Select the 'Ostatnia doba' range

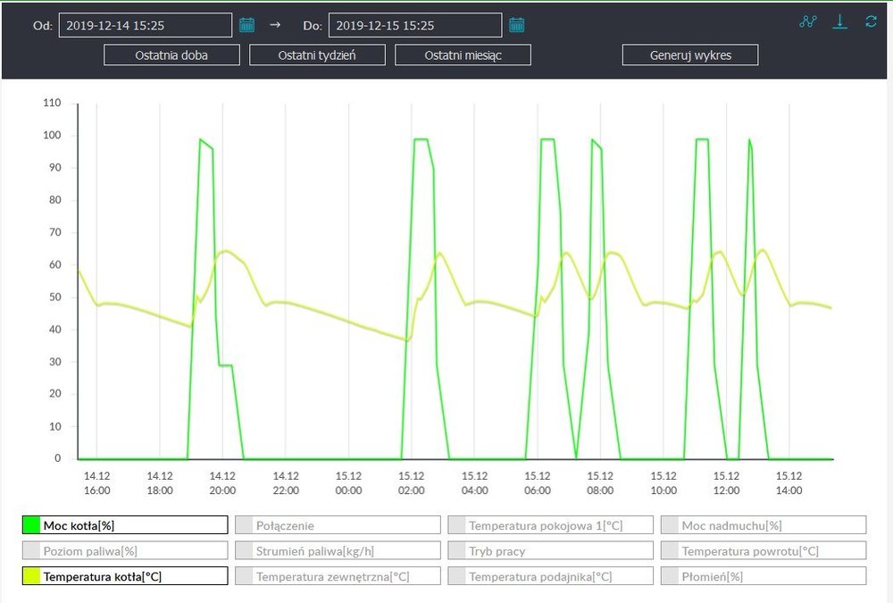172,55
